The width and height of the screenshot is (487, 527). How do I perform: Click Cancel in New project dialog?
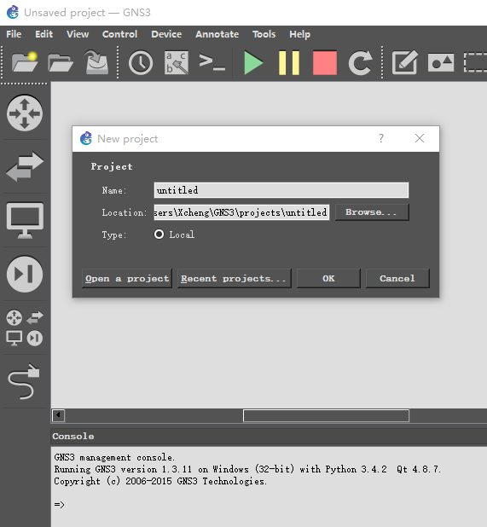[x=397, y=279]
